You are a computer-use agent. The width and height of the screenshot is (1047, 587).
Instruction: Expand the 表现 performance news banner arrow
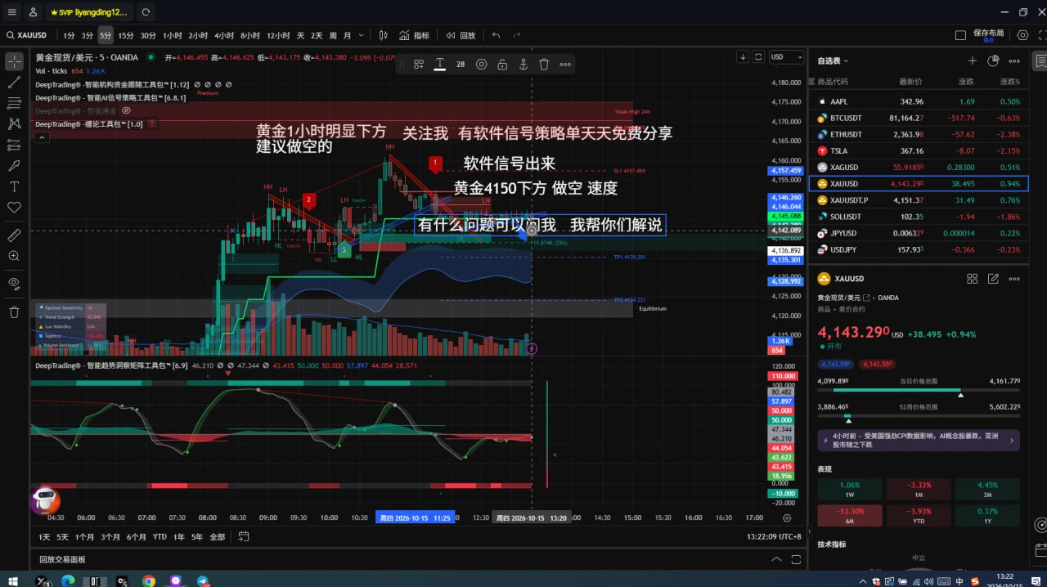[x=1012, y=441]
